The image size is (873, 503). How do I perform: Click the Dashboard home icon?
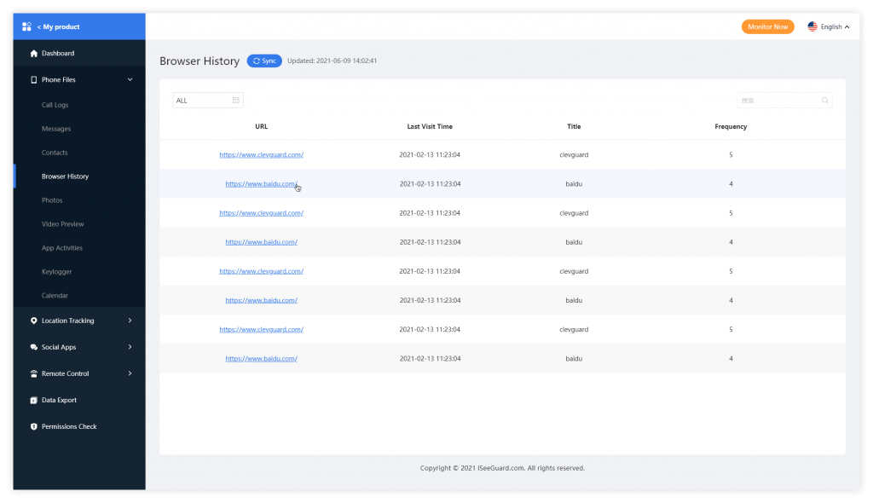34,54
